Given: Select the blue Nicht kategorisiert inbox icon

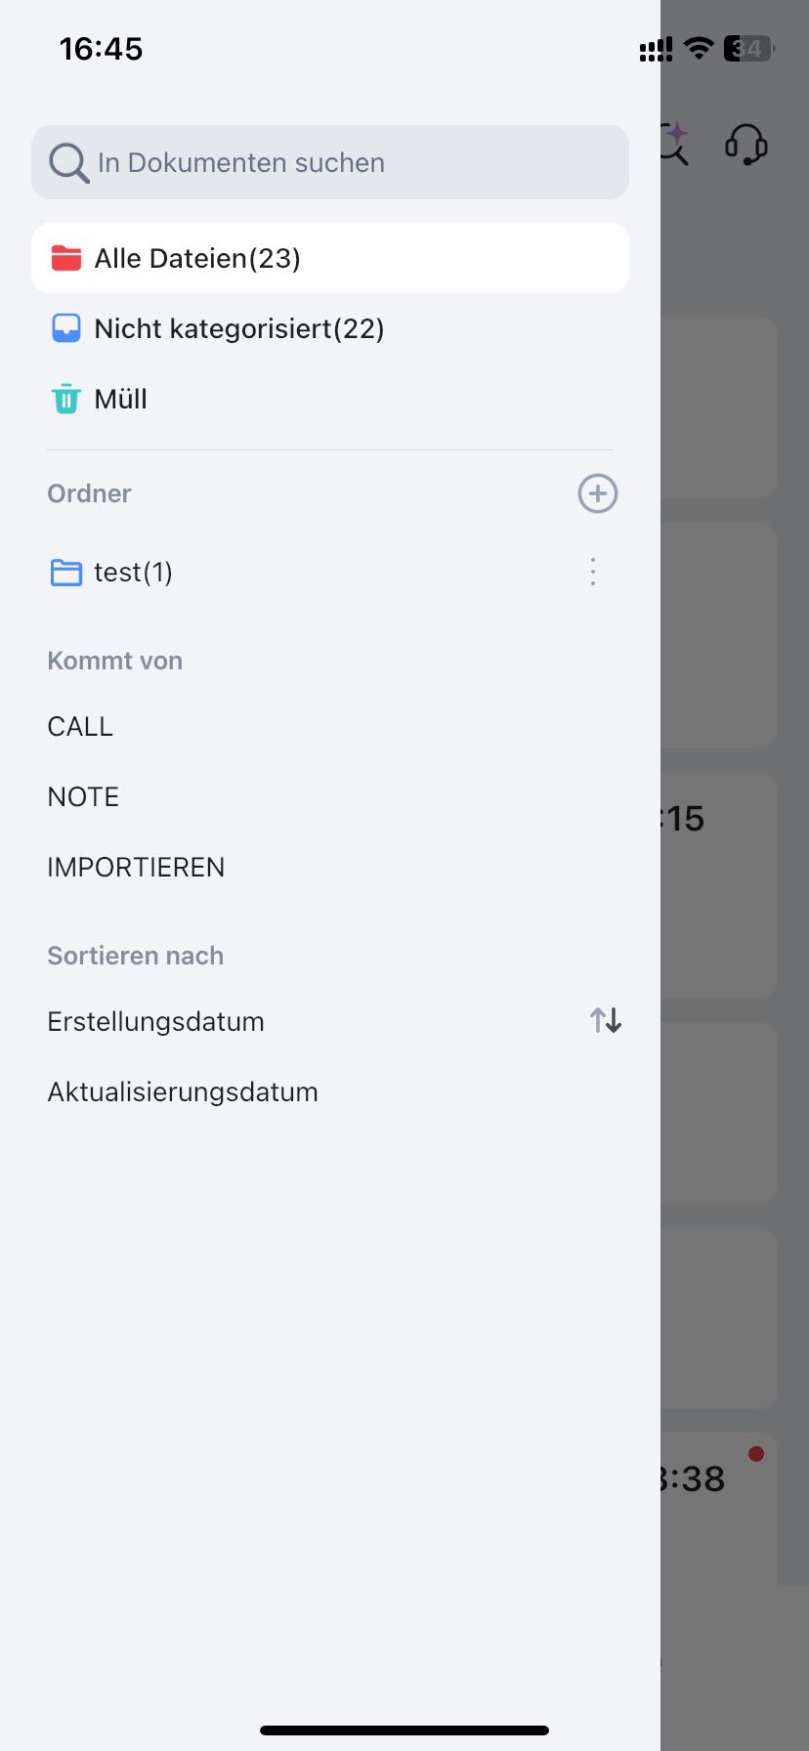Looking at the screenshot, I should pos(66,328).
